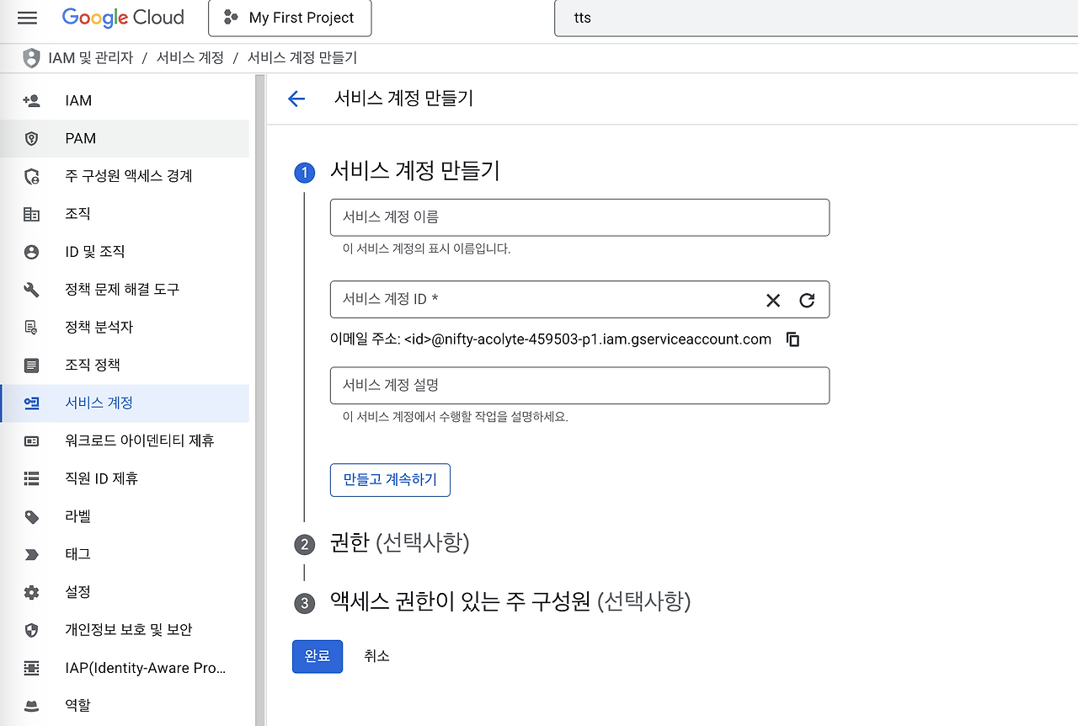Click the IAM shield icon in breadcrumb

[x=31, y=58]
